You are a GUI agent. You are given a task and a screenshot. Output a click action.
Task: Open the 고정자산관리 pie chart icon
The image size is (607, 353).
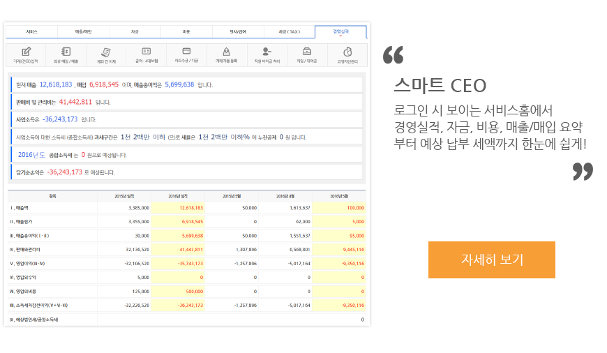click(347, 52)
